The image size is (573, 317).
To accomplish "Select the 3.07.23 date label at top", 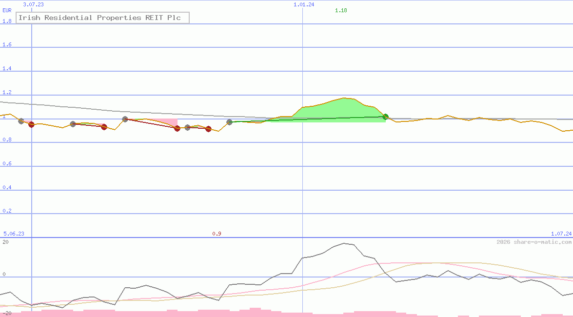I will coord(33,4).
